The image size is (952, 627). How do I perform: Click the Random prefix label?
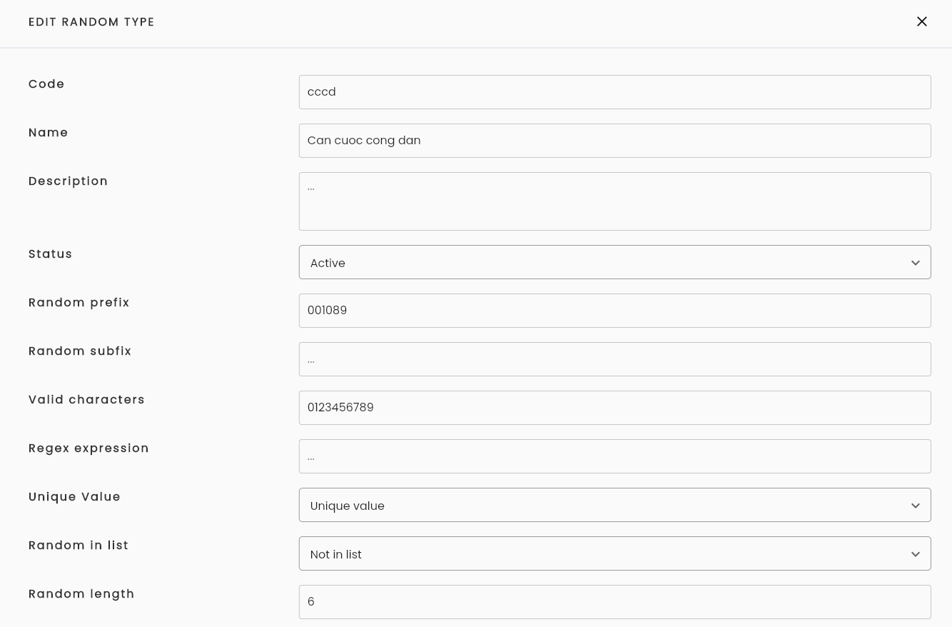[79, 303]
